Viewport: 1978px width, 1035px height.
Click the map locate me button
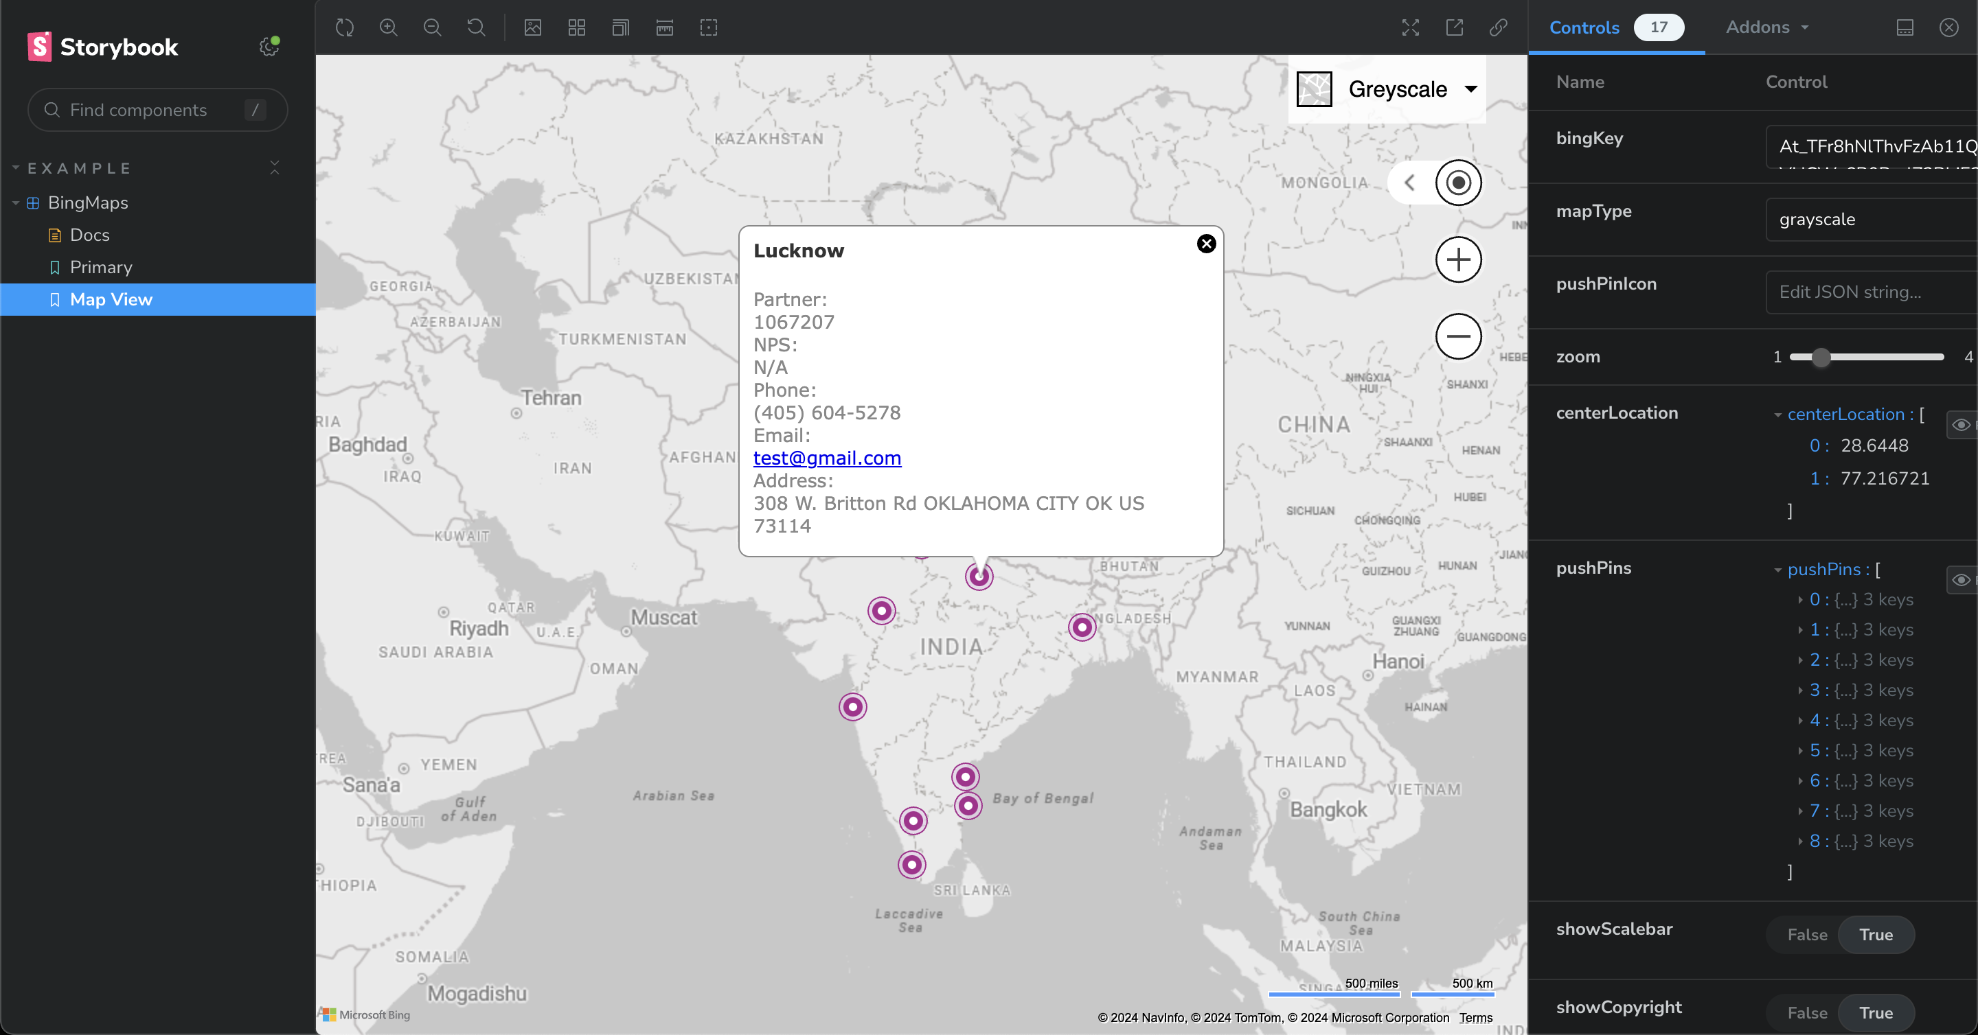pos(1458,183)
